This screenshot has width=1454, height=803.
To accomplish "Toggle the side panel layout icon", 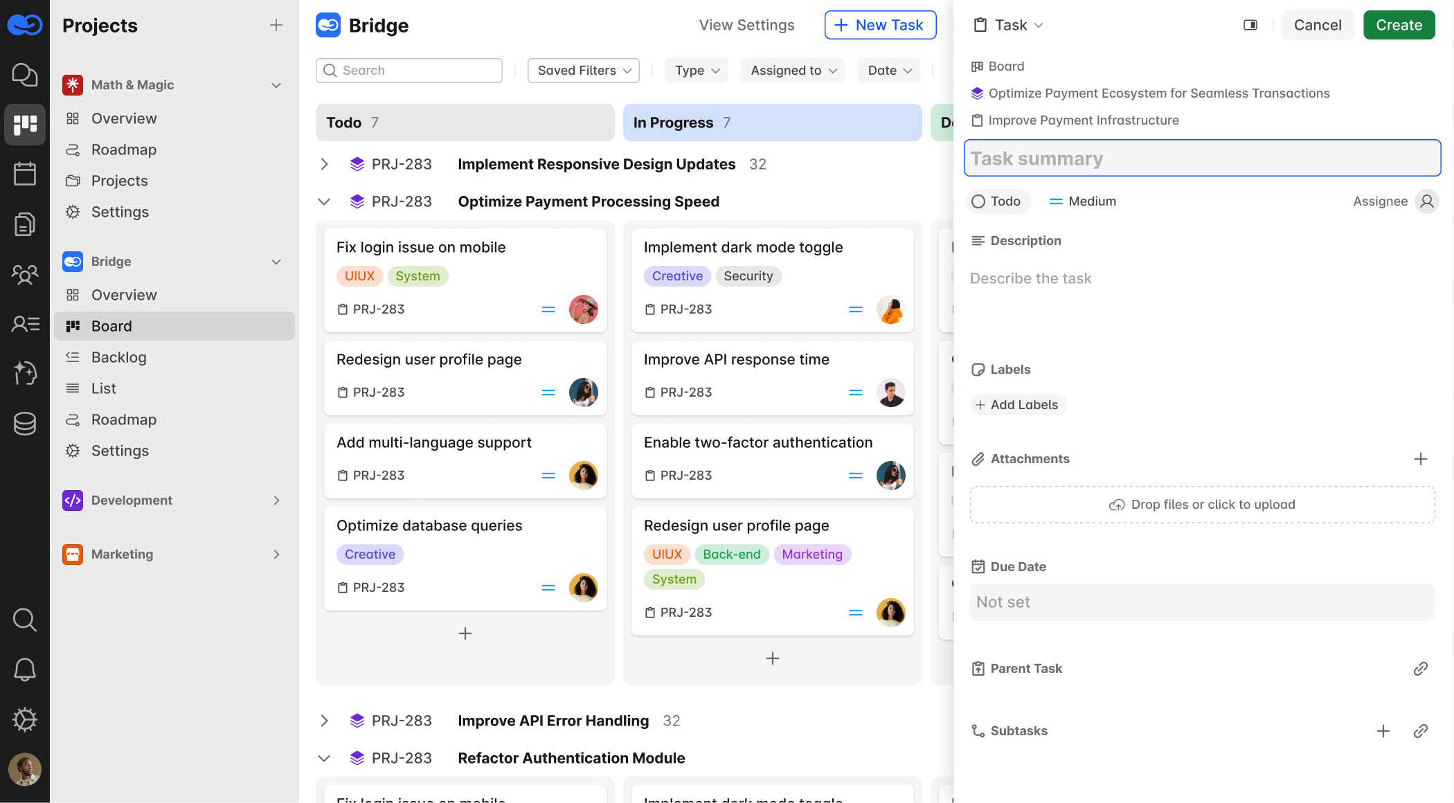I will 1250,25.
